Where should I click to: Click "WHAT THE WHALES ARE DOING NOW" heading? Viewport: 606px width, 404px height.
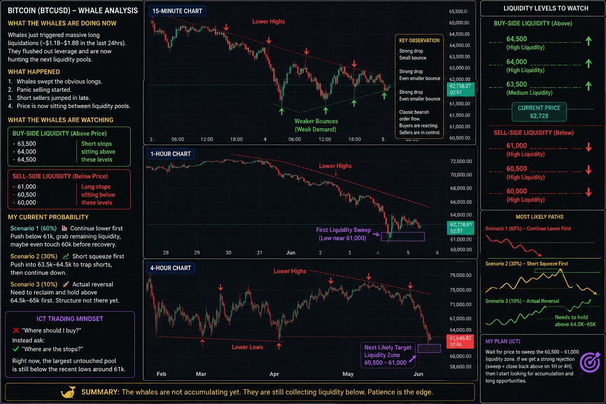coord(62,23)
